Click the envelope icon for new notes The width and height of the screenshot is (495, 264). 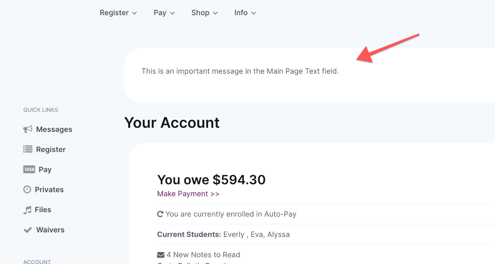click(161, 255)
